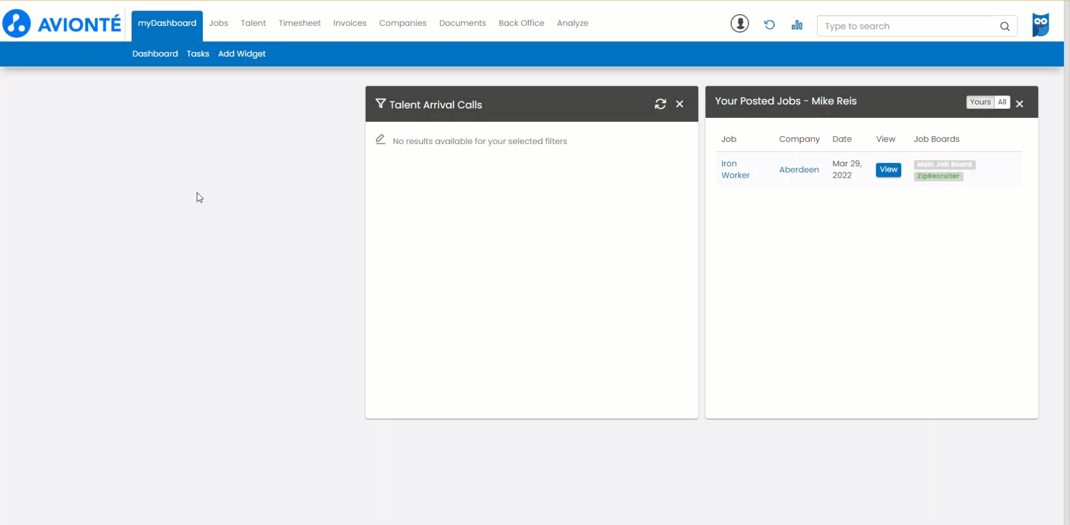Click the View button for Iron Worker
The width and height of the screenshot is (1070, 525).
coord(888,169)
